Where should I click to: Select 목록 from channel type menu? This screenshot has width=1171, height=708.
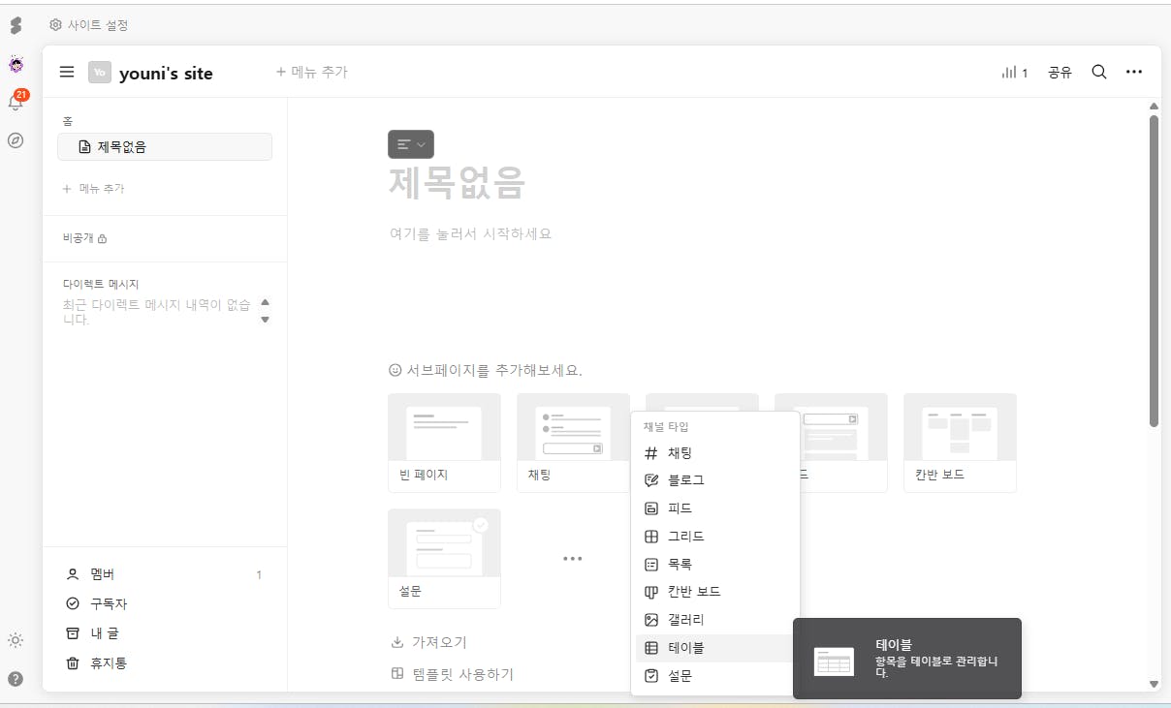715,564
